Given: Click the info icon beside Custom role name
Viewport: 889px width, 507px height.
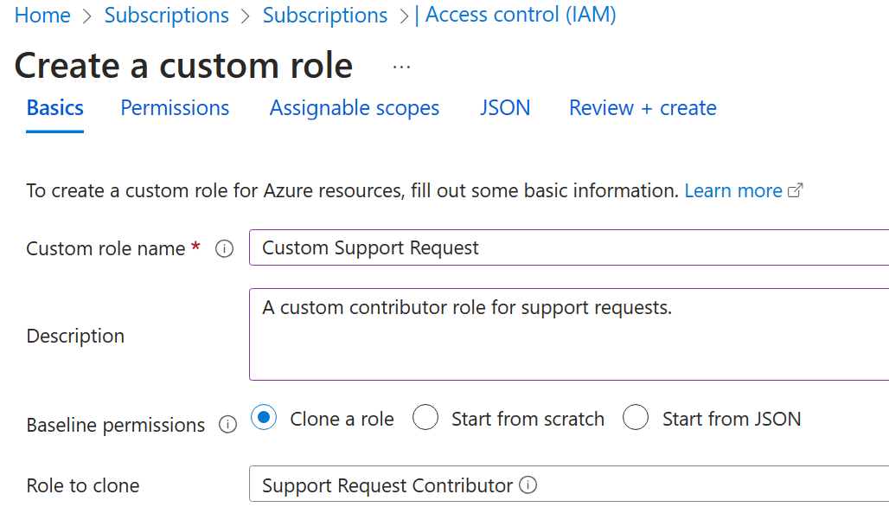Looking at the screenshot, I should point(224,249).
